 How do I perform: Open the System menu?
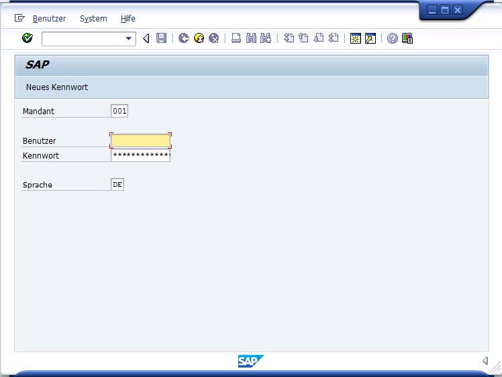pyautogui.click(x=93, y=19)
